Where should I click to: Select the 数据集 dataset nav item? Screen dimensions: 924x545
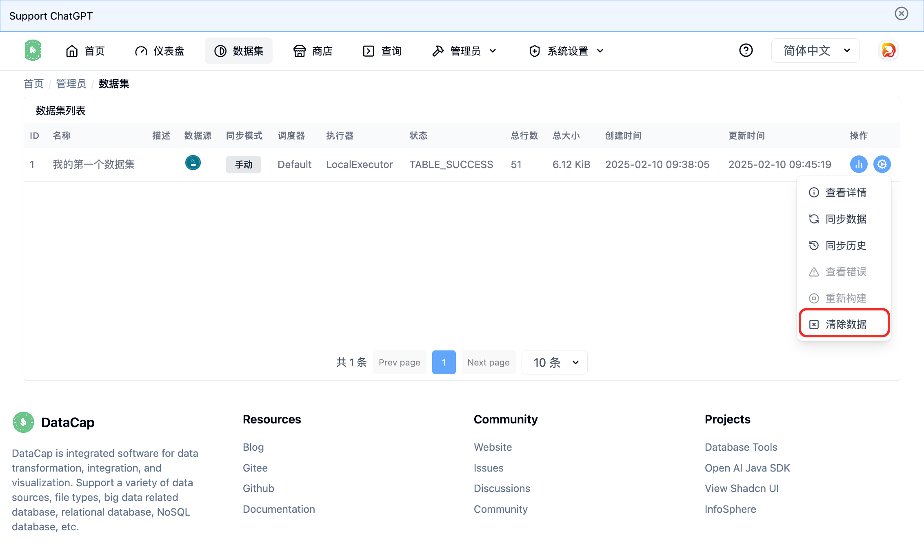click(239, 51)
